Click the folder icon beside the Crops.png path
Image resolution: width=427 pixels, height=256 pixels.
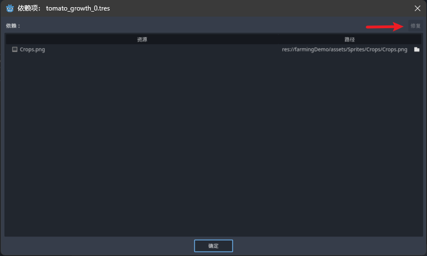click(416, 49)
